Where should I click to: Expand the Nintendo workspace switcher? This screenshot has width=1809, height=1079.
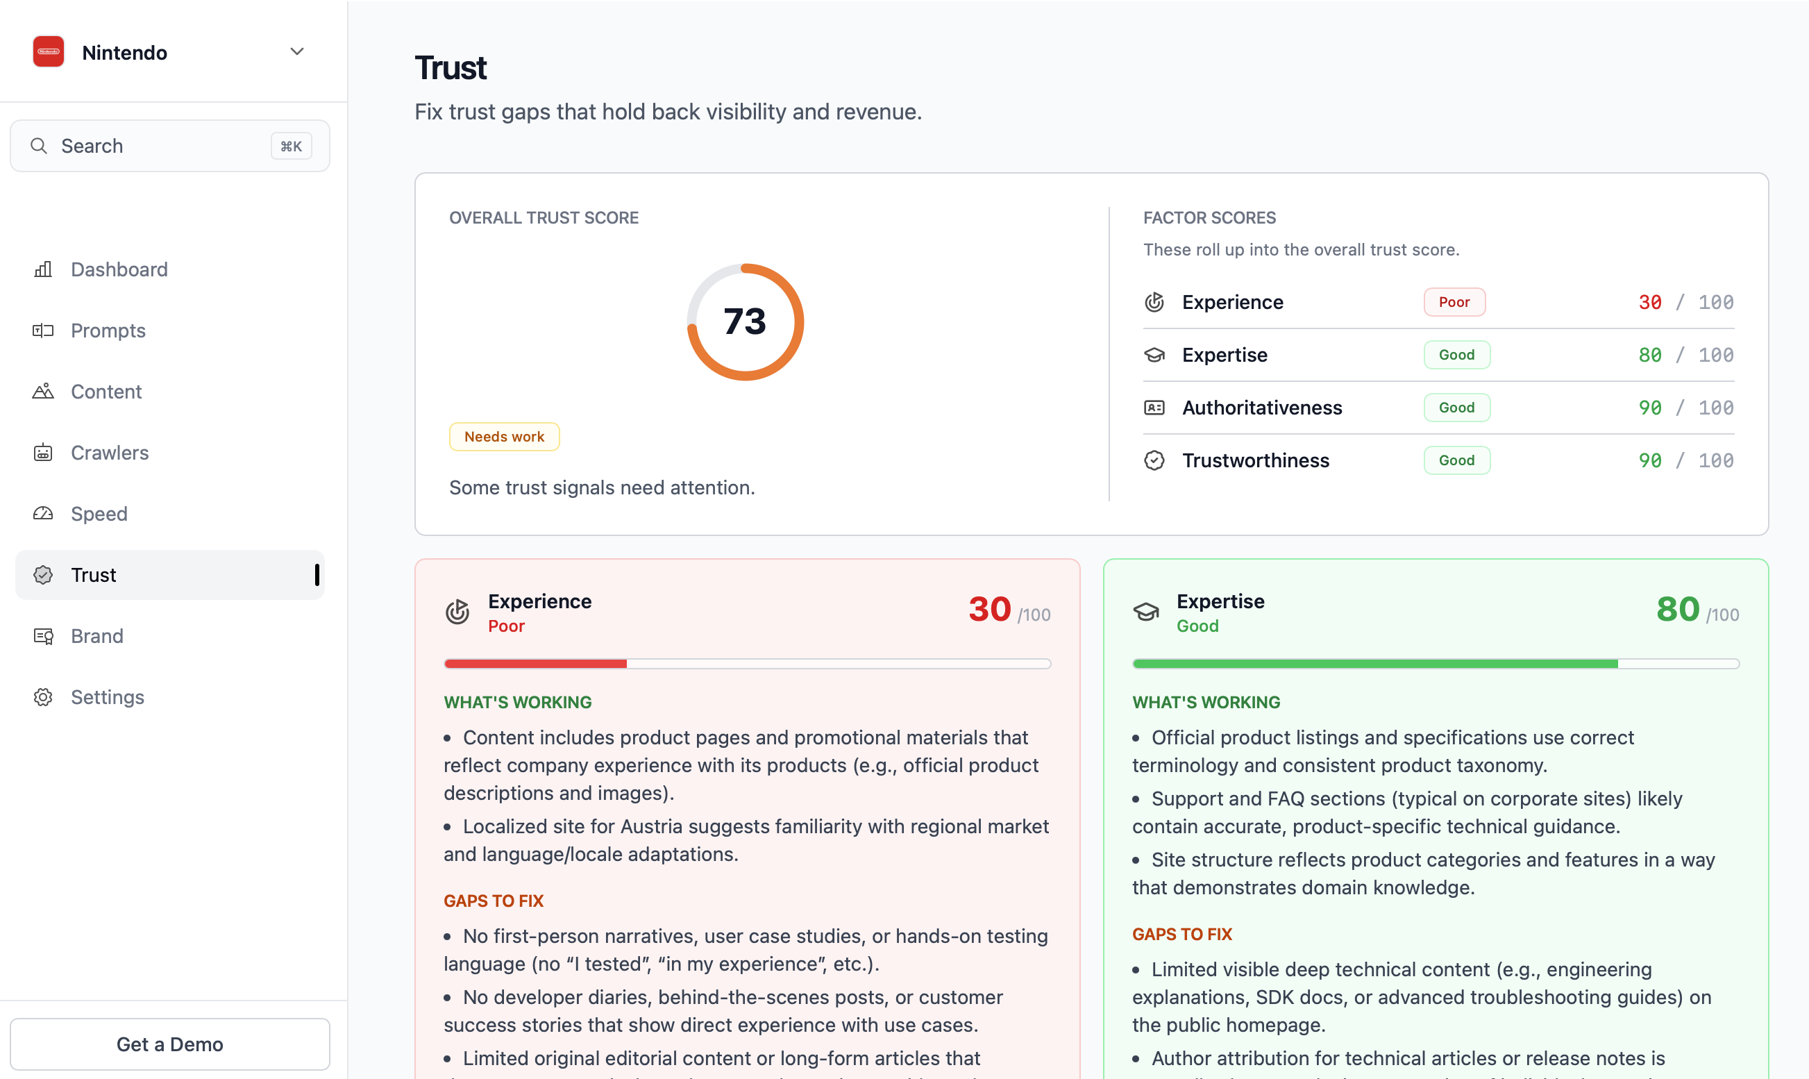pyautogui.click(x=296, y=51)
